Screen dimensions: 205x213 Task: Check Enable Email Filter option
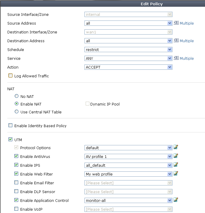(x=16, y=183)
